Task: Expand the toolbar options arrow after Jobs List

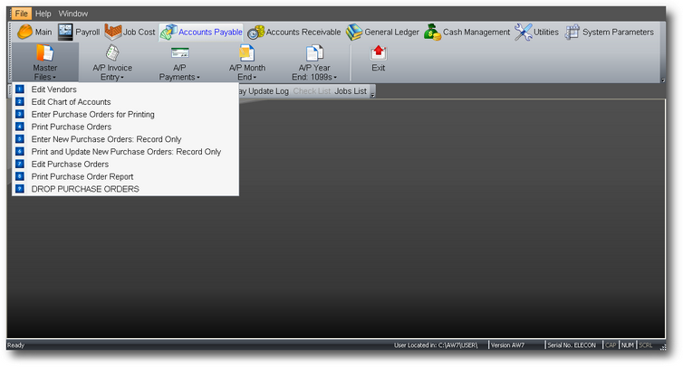Action: [372, 92]
